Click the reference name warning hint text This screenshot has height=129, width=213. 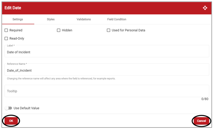click(x=61, y=78)
